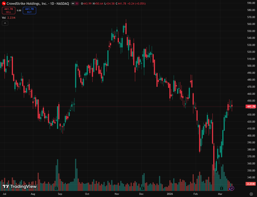This screenshot has height=197, width=257.
Task: Open the earnings marker above Mar
Action: click(x=222, y=188)
